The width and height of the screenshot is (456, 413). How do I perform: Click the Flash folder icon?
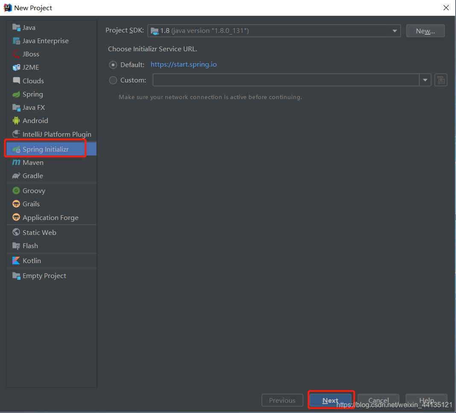[16, 246]
